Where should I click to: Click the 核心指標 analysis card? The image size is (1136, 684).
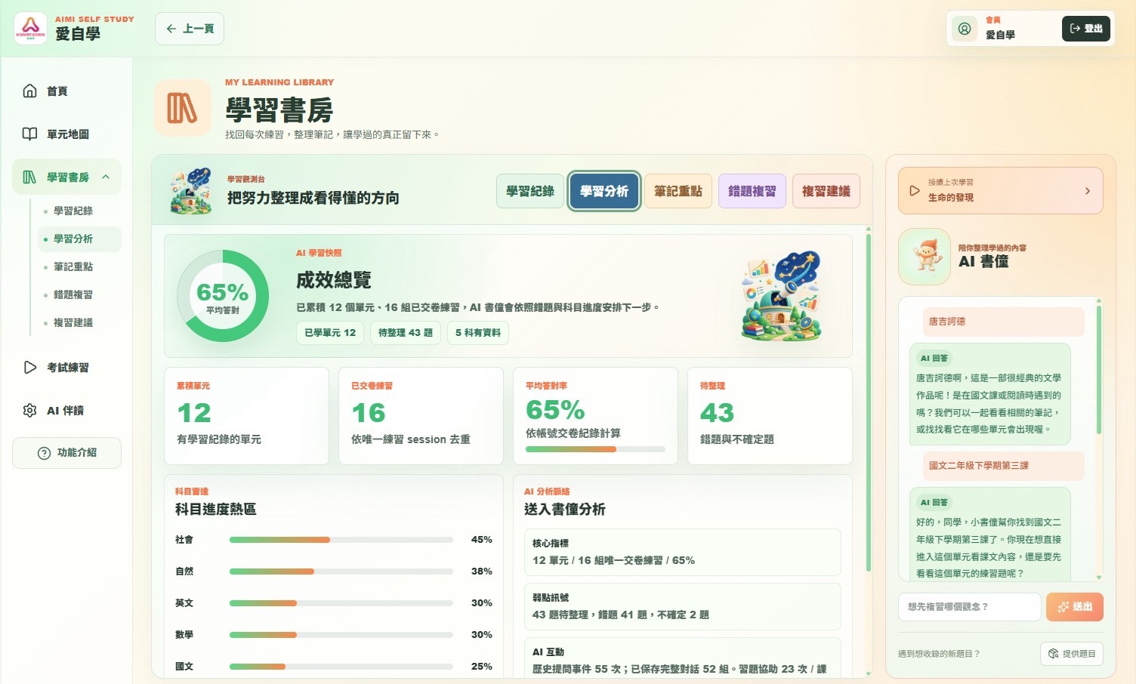click(x=683, y=553)
